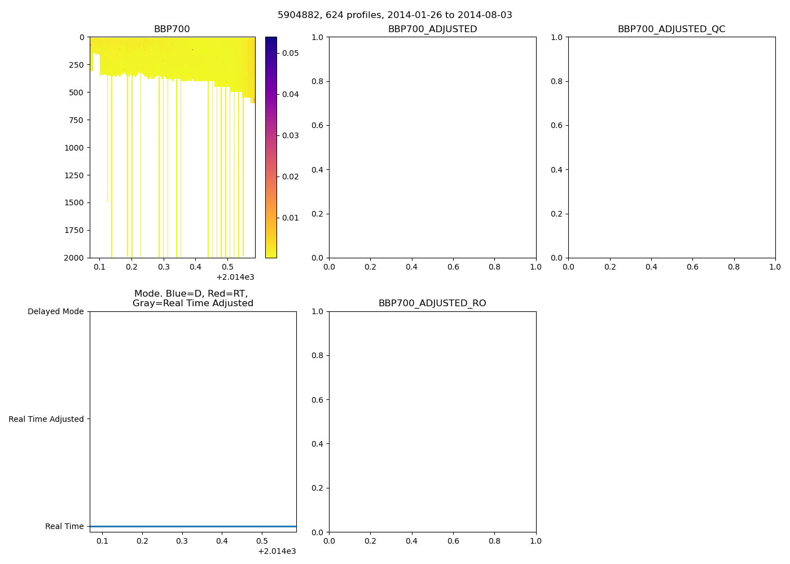Click the empty BBP700_ADJUSTED_QC plot area
Image resolution: width=790 pixels, height=564 pixels.
(671, 147)
